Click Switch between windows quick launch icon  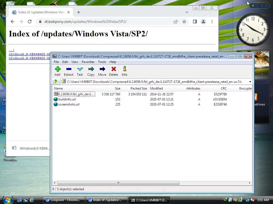26,200
